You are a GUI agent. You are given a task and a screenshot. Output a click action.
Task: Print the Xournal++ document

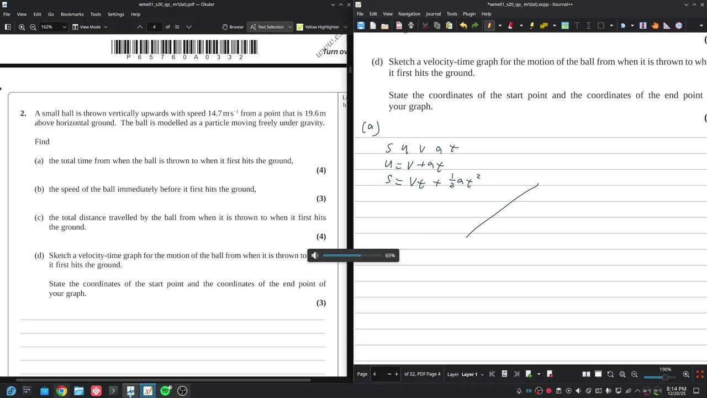pyautogui.click(x=411, y=25)
